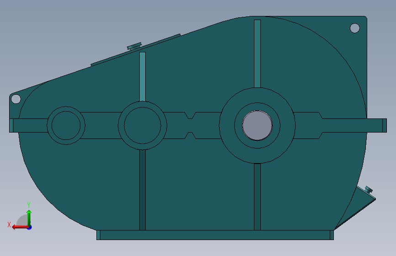Viewport: 396px width, 256px height.
Task: Select the upper rib above the middle bearing
Action: click(143, 77)
